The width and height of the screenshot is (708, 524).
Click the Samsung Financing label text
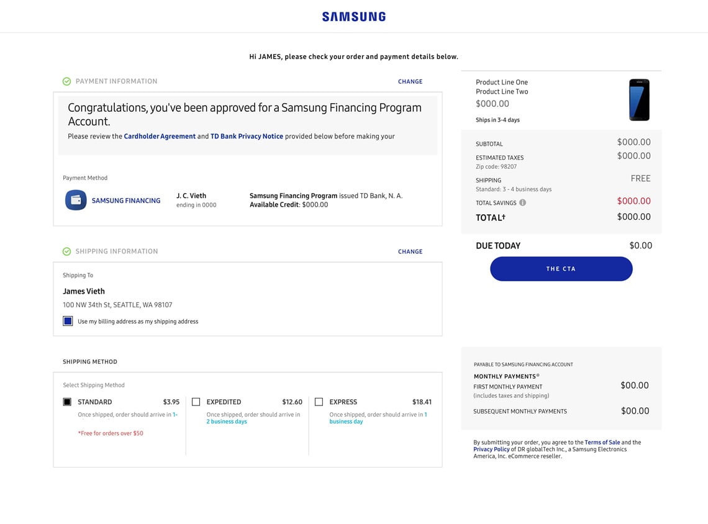[126, 201]
